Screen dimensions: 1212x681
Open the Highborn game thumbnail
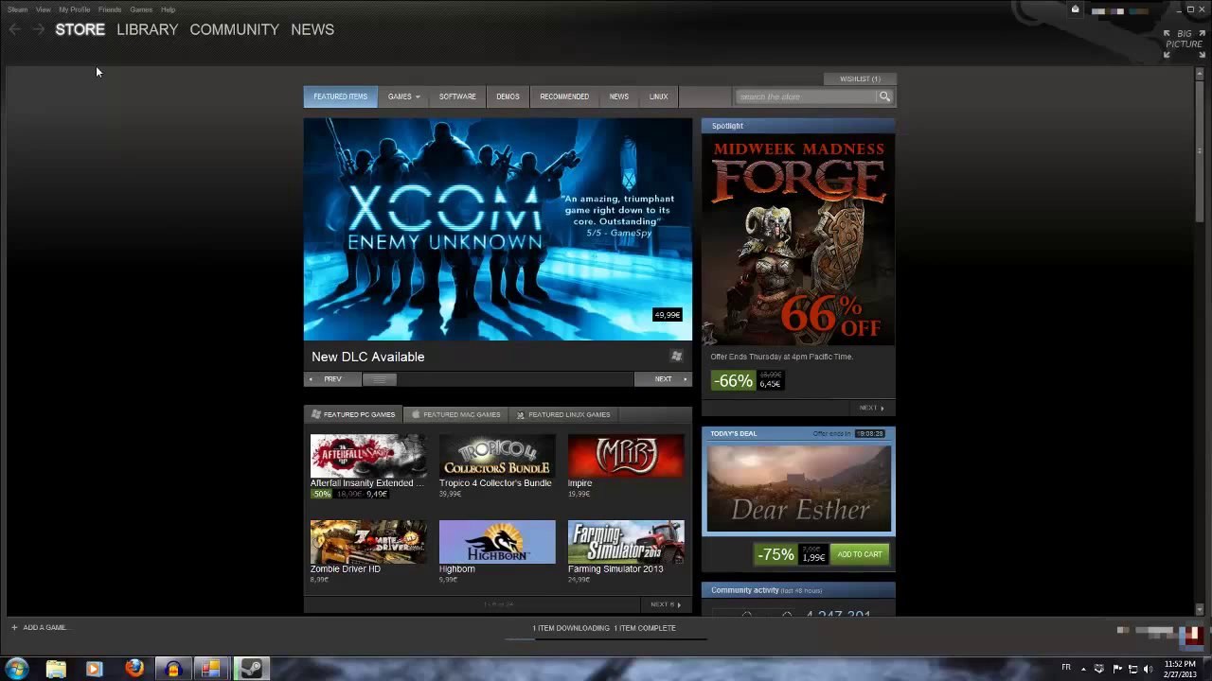497,542
